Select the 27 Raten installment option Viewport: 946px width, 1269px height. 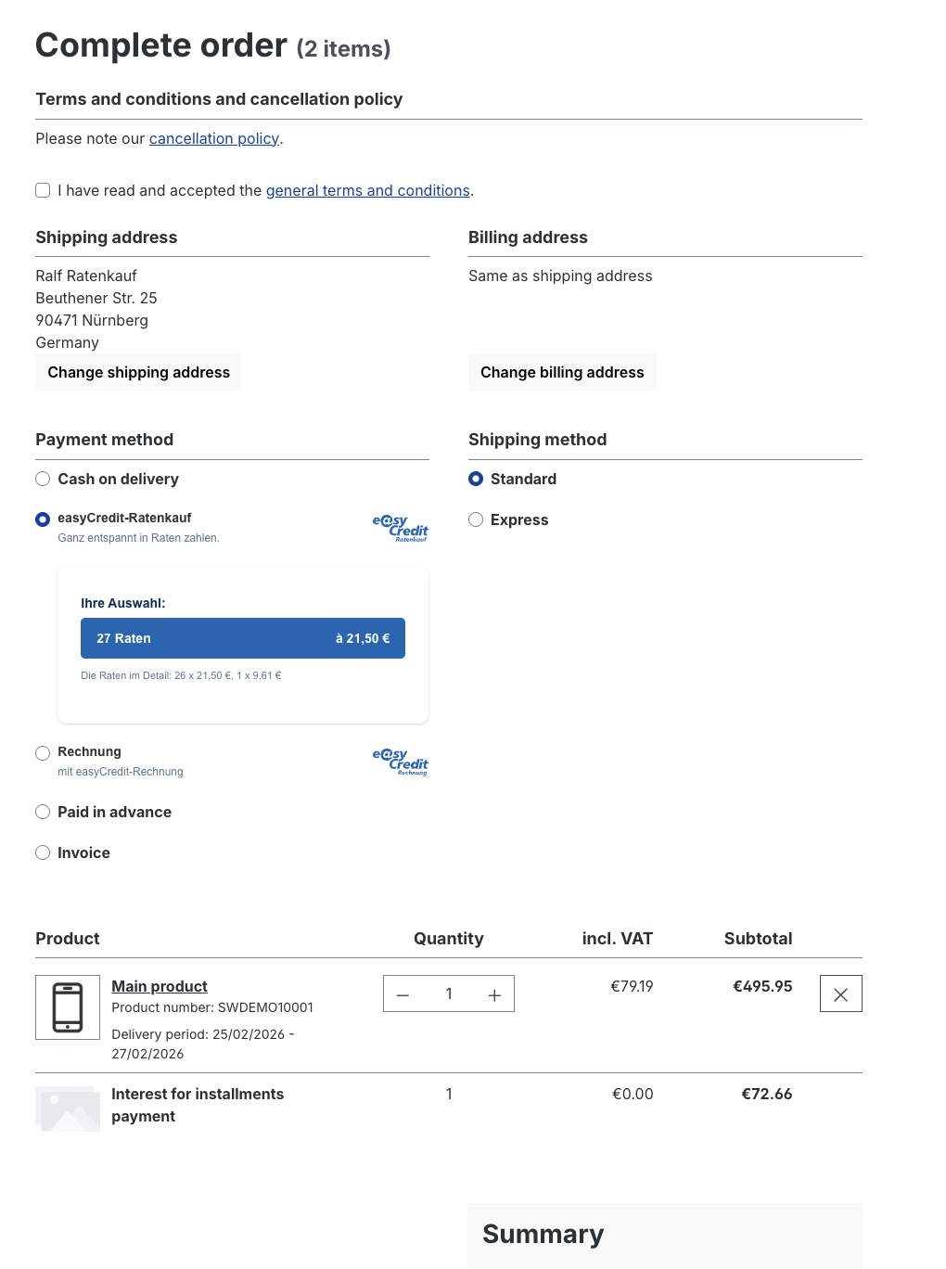tap(242, 638)
